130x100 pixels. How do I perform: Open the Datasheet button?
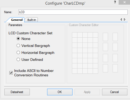pyautogui.click(x=17, y=92)
